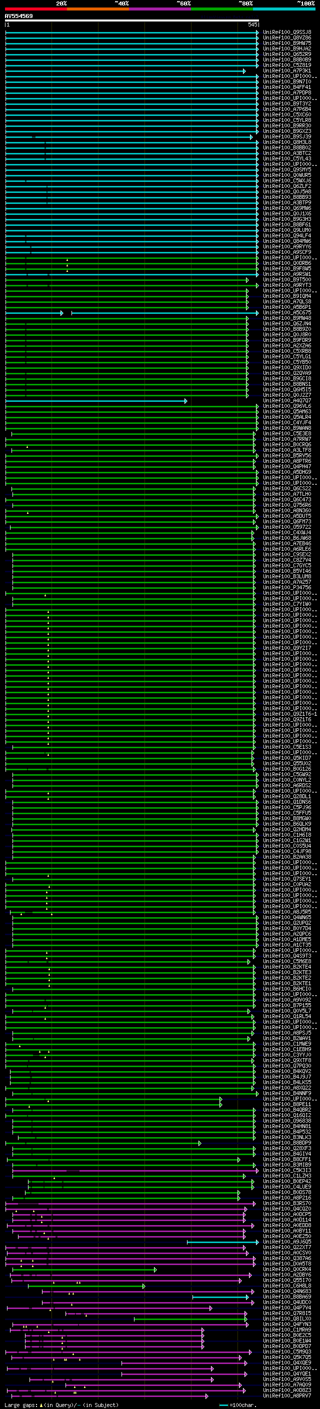The height and width of the screenshot is (1409, 320).
Task: Open the UniRef100_B9RR30 hit
Action: (287, 126)
